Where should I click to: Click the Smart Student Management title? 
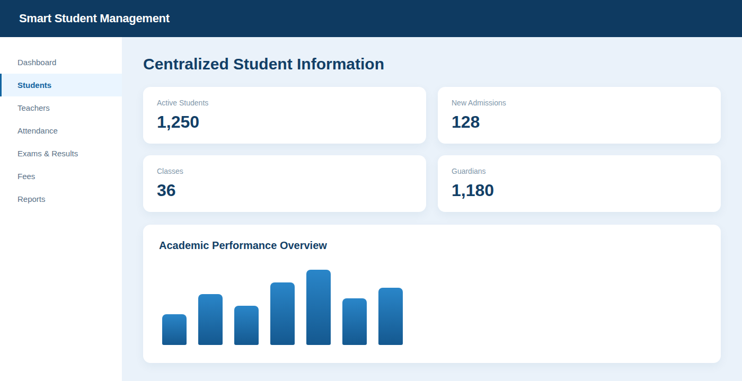[94, 19]
